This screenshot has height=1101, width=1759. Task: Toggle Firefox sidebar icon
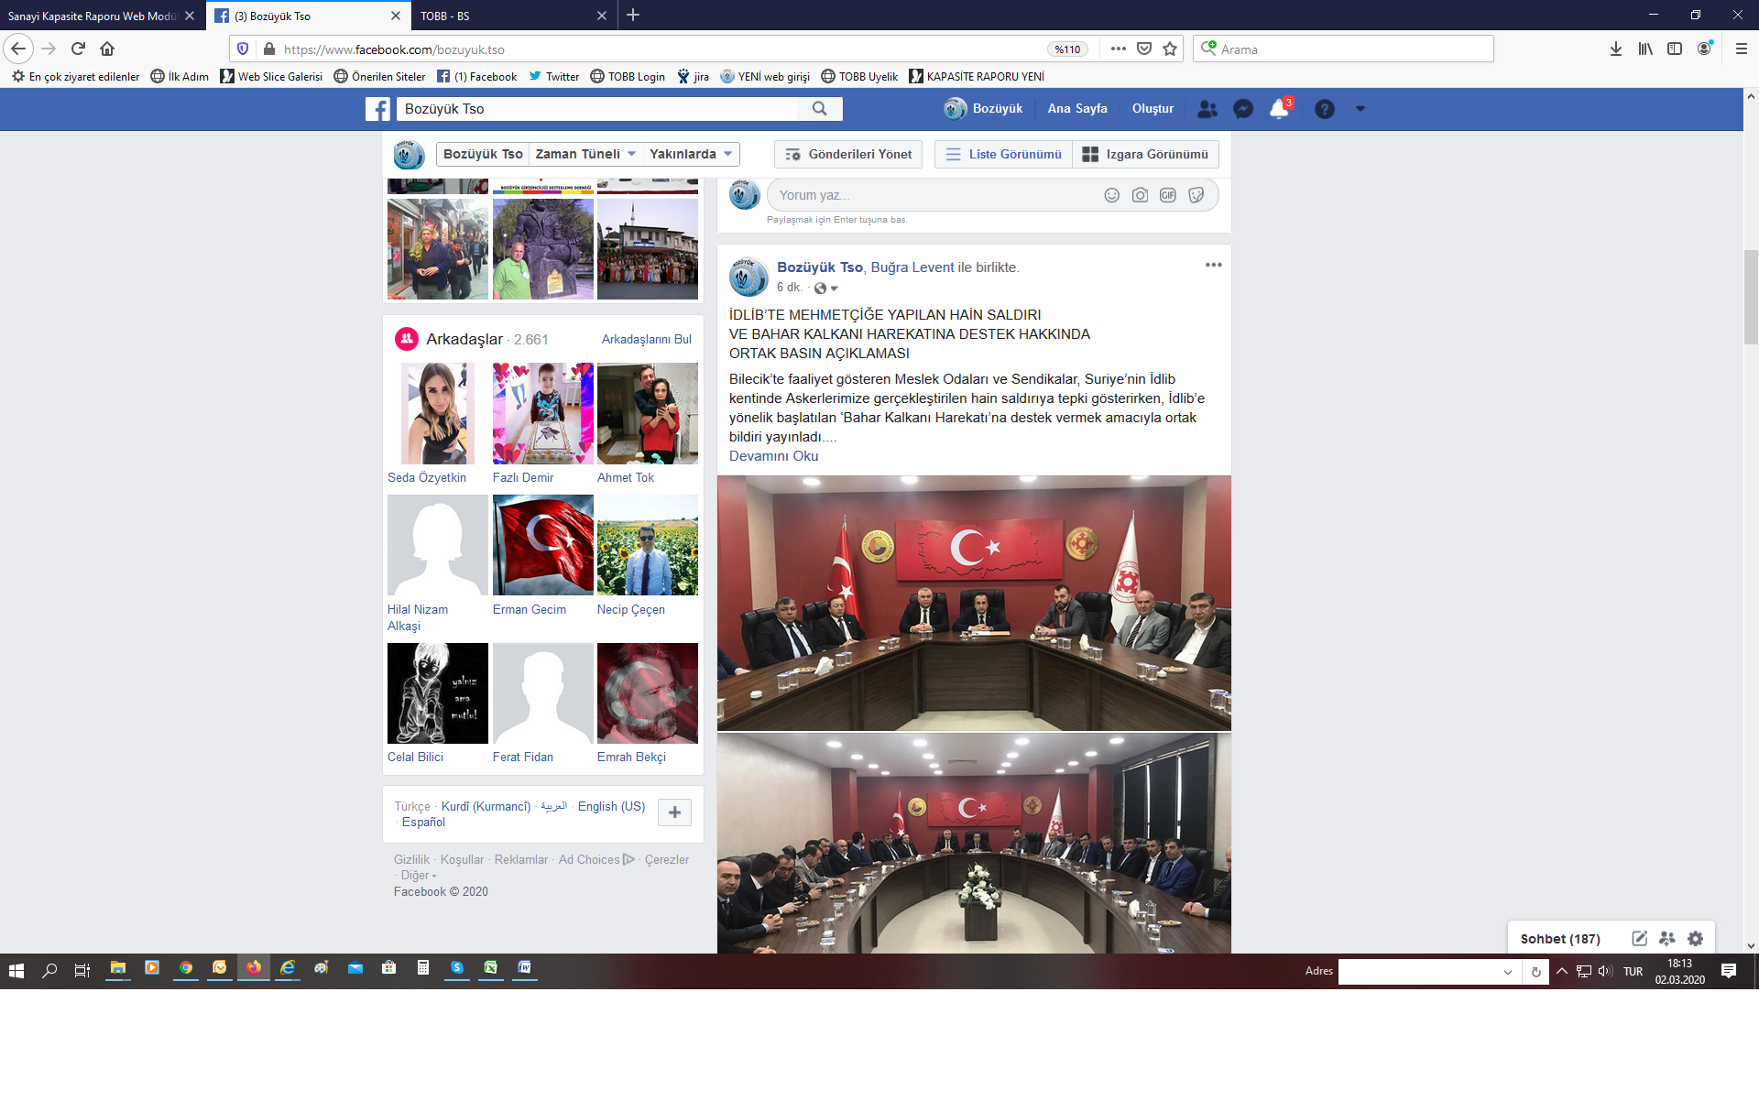click(1675, 49)
